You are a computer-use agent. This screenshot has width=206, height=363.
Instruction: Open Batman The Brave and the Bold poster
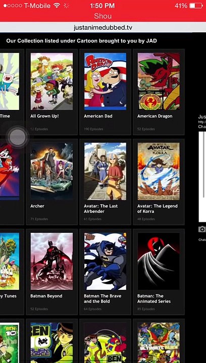click(105, 261)
